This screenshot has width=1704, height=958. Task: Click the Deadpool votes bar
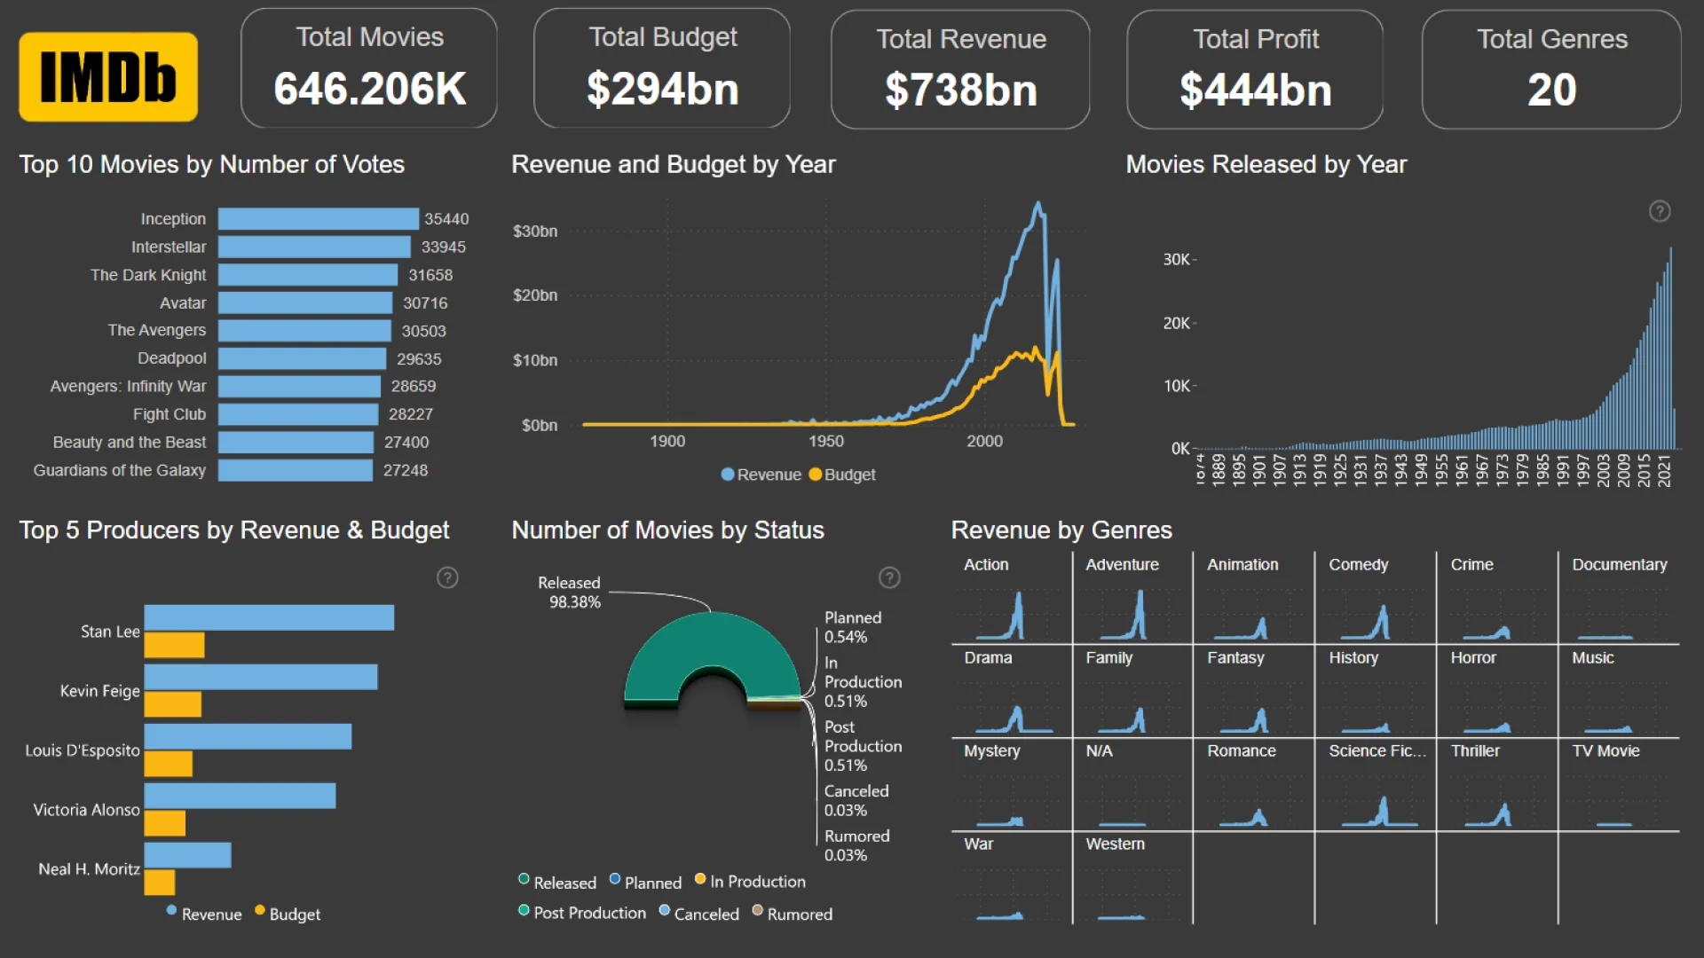click(x=302, y=358)
